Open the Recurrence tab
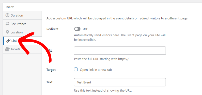 pos(22,24)
